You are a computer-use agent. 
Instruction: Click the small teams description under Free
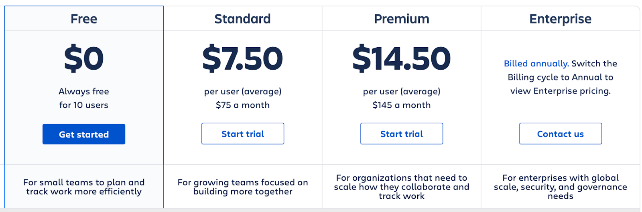point(84,187)
